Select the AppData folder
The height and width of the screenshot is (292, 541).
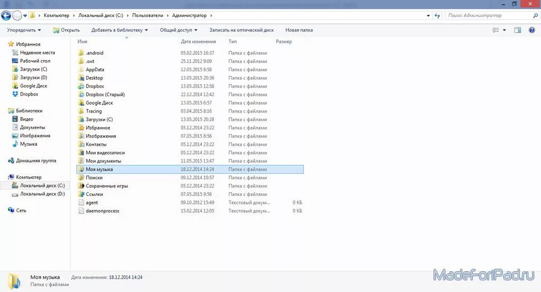[x=91, y=69]
